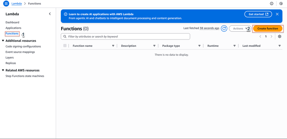Click the Create function button
This screenshot has height=139, width=287.
[x=268, y=28]
